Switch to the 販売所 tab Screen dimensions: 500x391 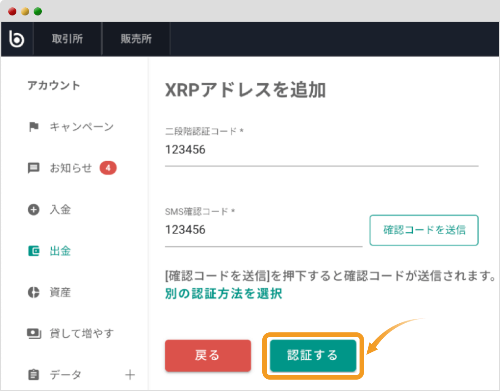136,39
